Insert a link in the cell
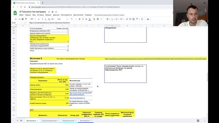 point(127,19)
